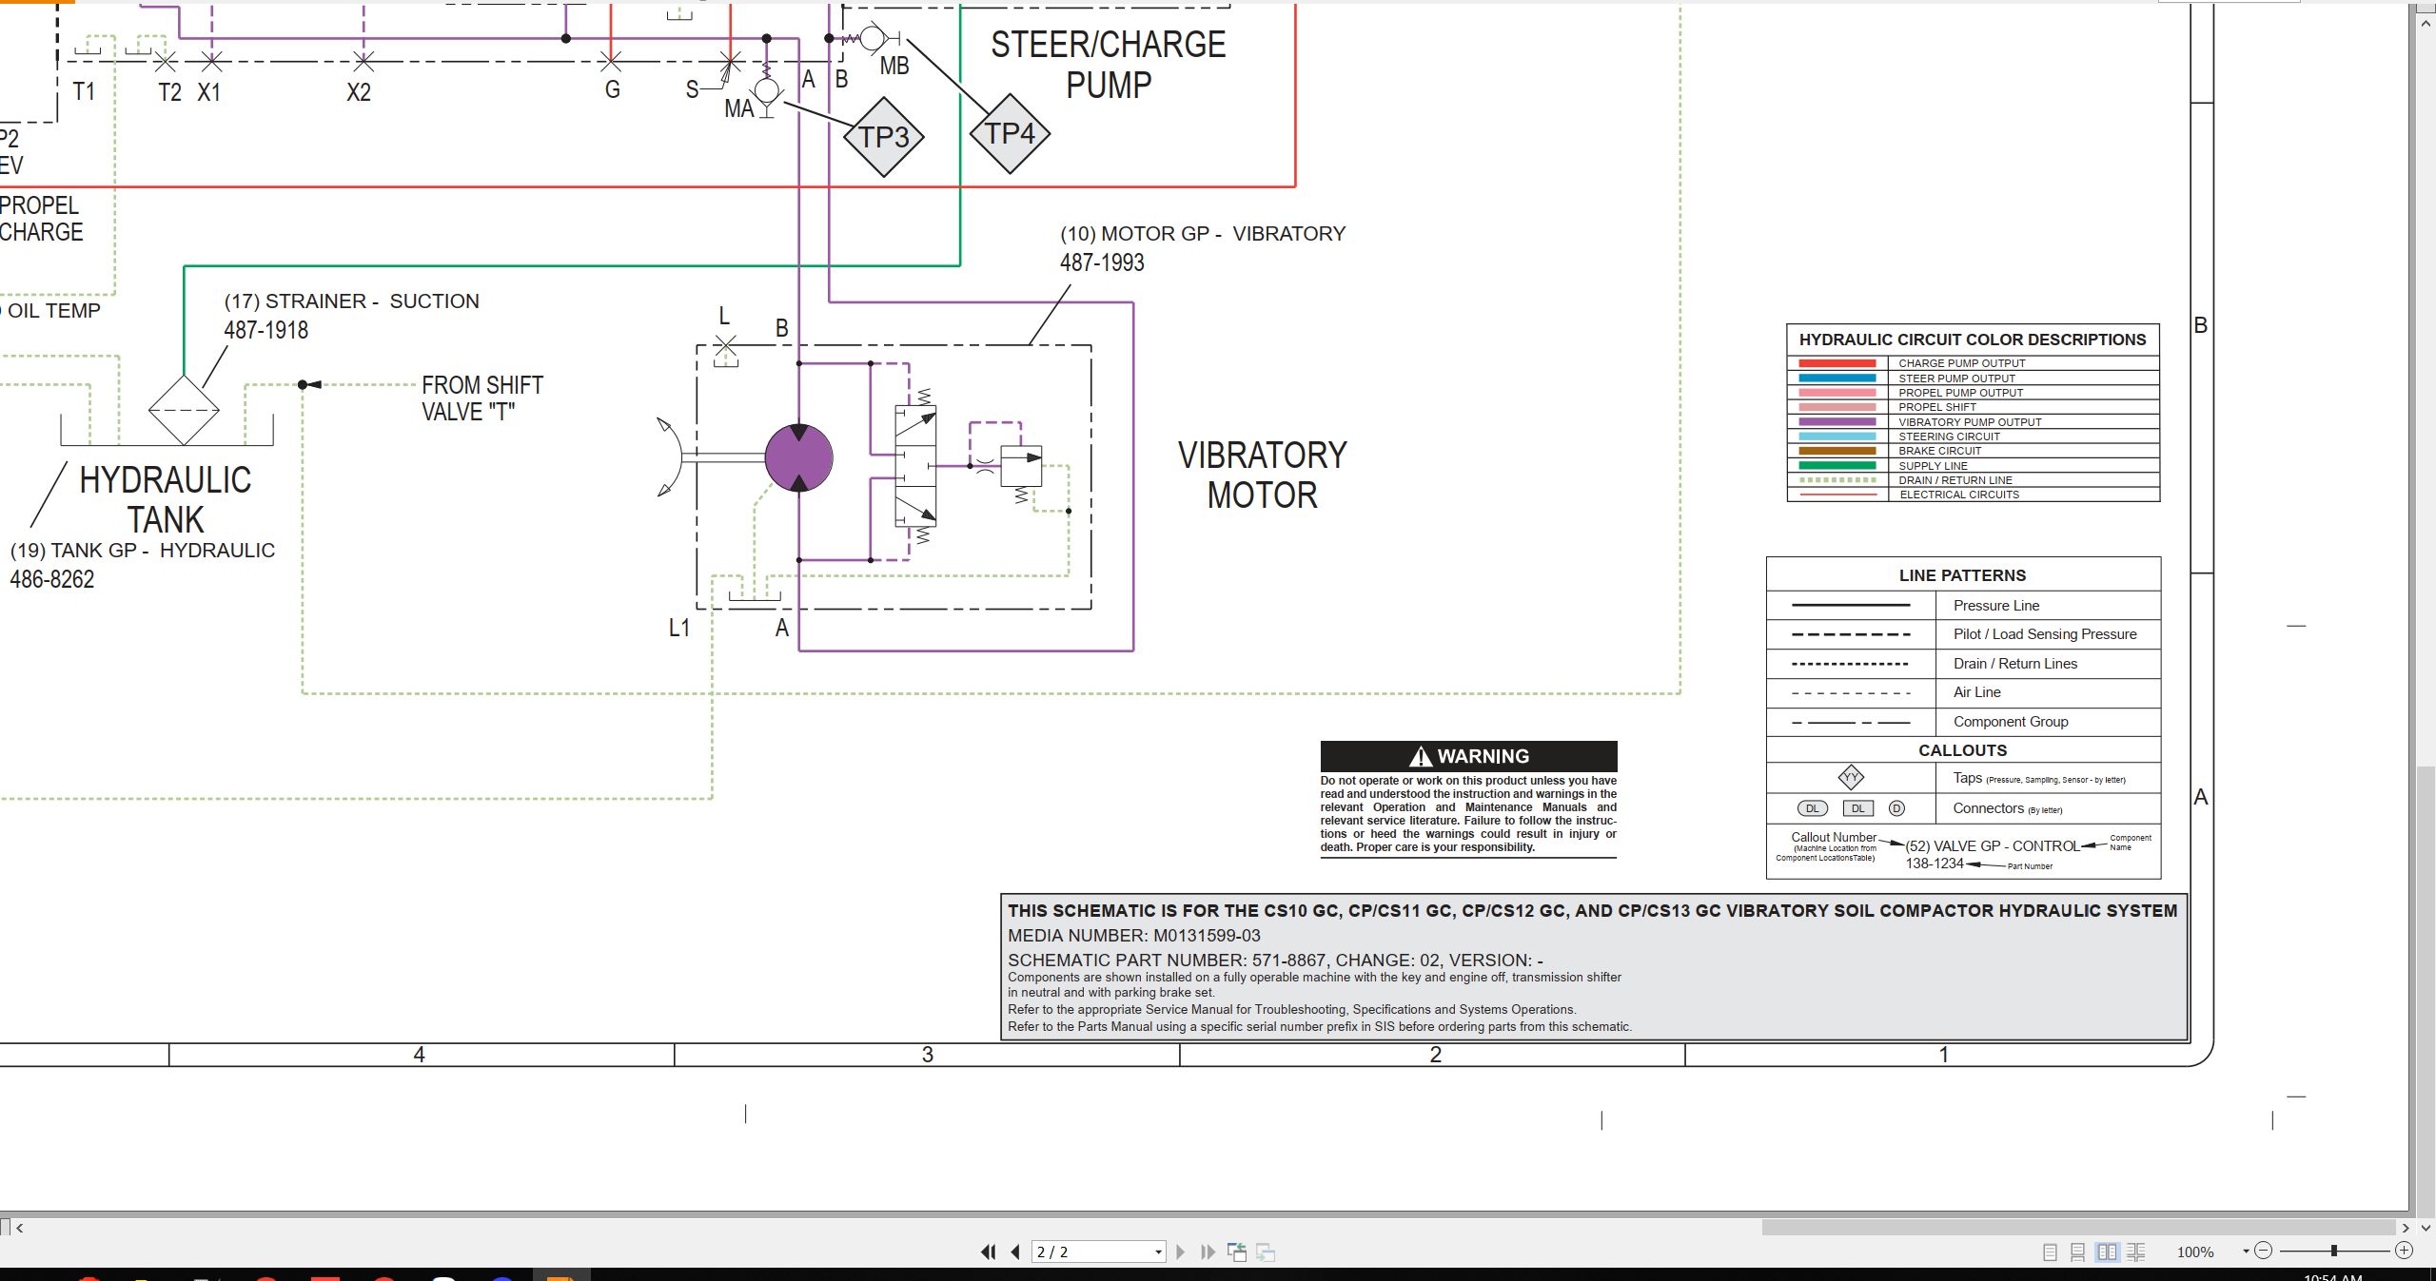Go to the first page

(x=989, y=1252)
